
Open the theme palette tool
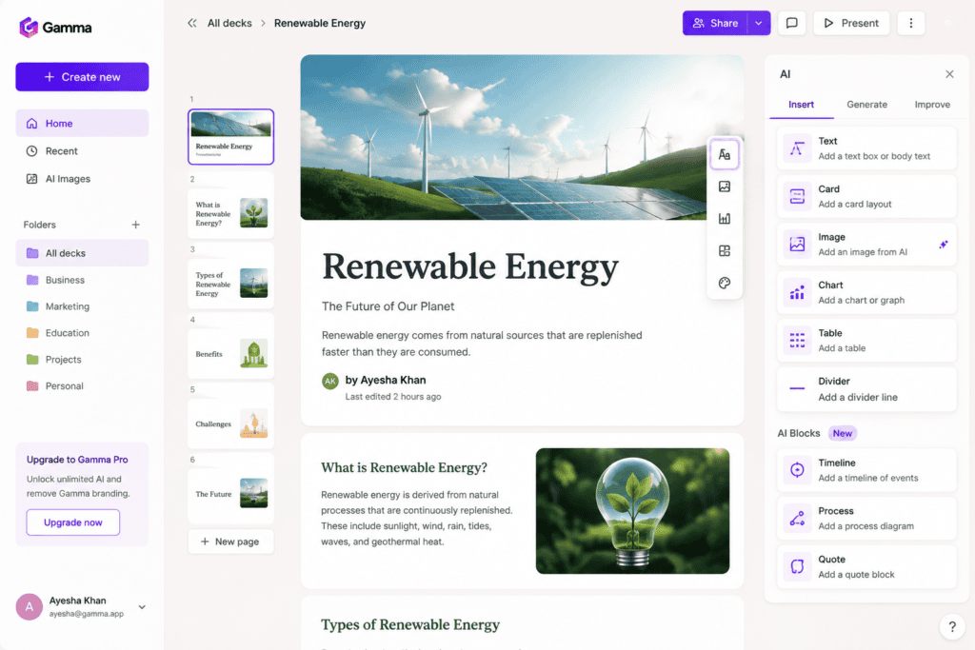pyautogui.click(x=725, y=283)
